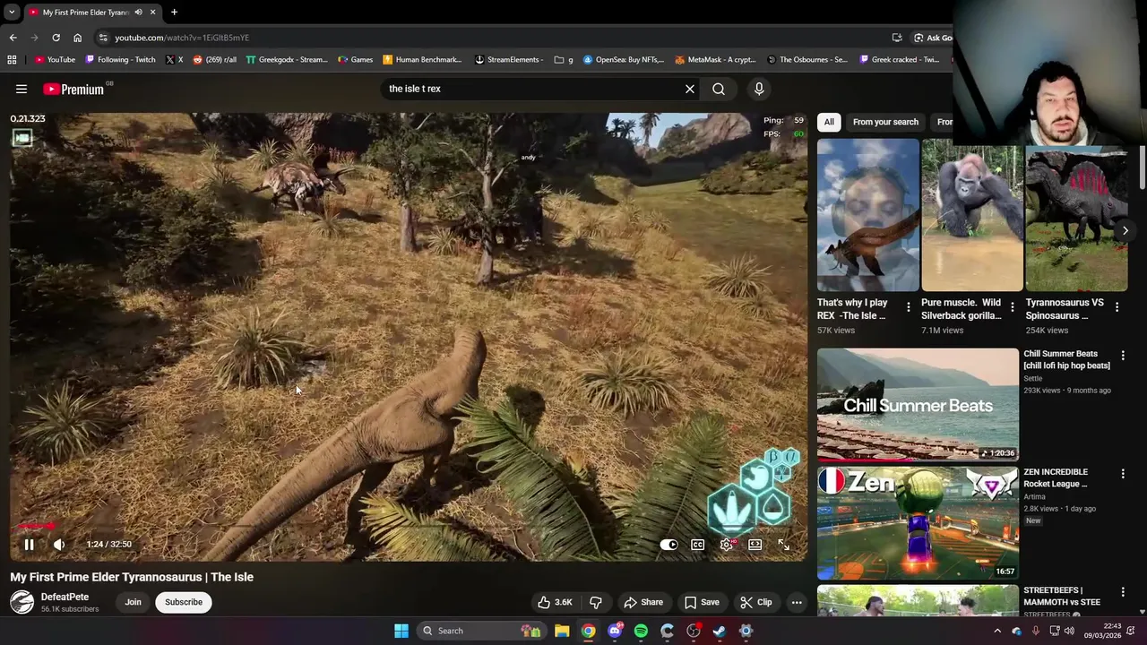The image size is (1147, 645).
Task: Go to YouTube Premium home logo
Action: tap(73, 89)
